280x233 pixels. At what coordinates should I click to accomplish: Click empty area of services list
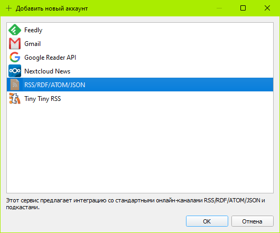click(x=140, y=148)
